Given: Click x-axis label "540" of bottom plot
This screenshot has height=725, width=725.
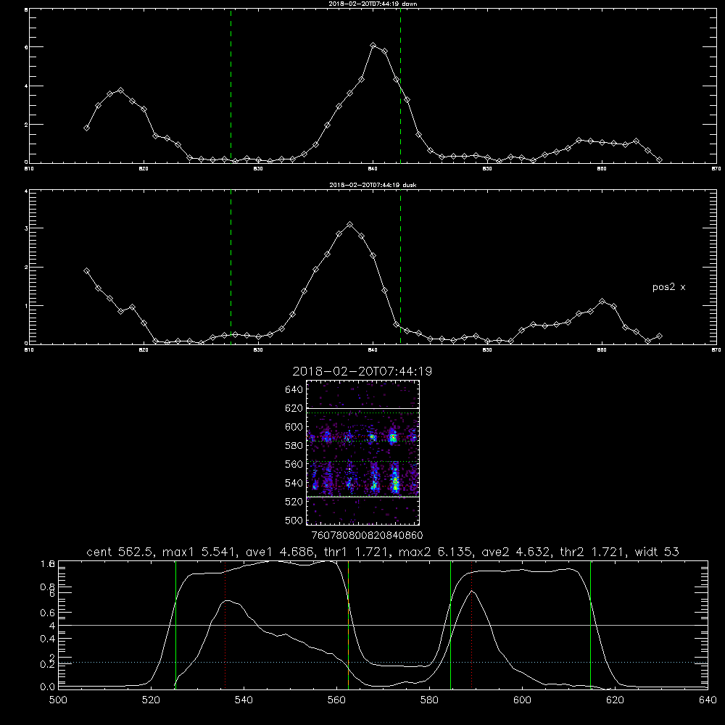Looking at the screenshot, I should coord(244,700).
